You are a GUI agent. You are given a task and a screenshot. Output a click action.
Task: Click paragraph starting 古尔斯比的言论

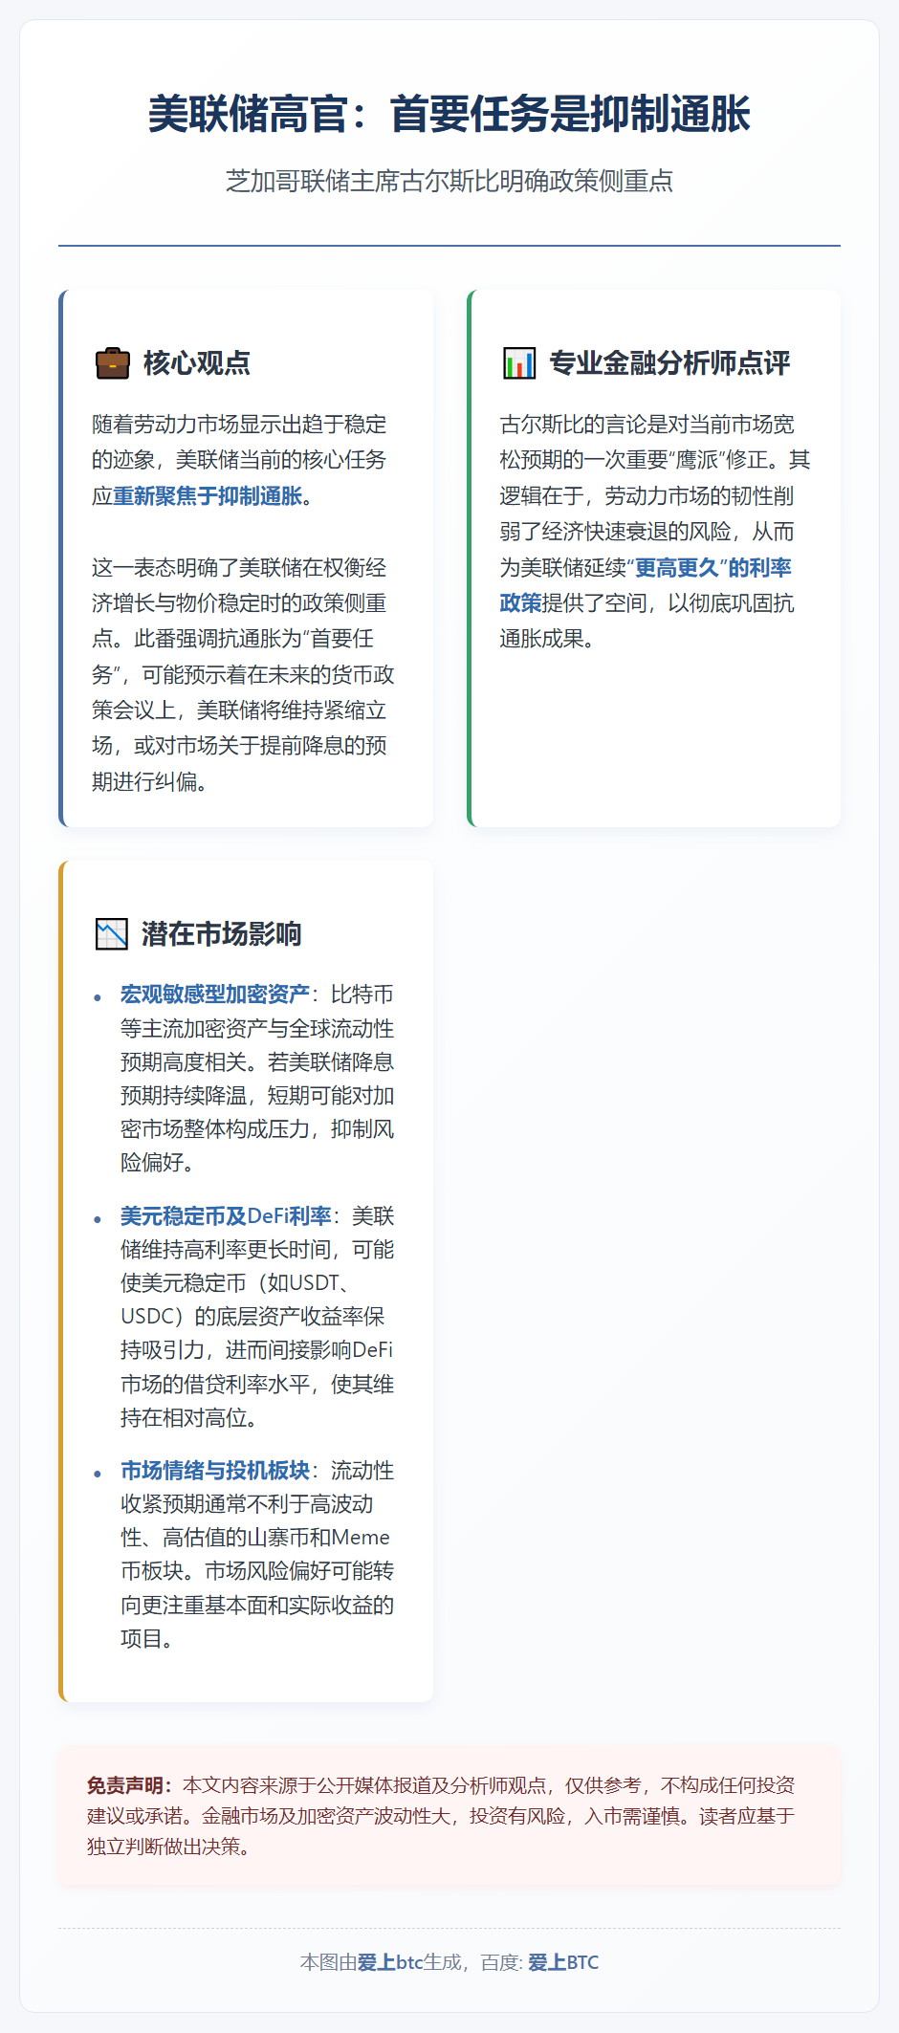coord(655,532)
